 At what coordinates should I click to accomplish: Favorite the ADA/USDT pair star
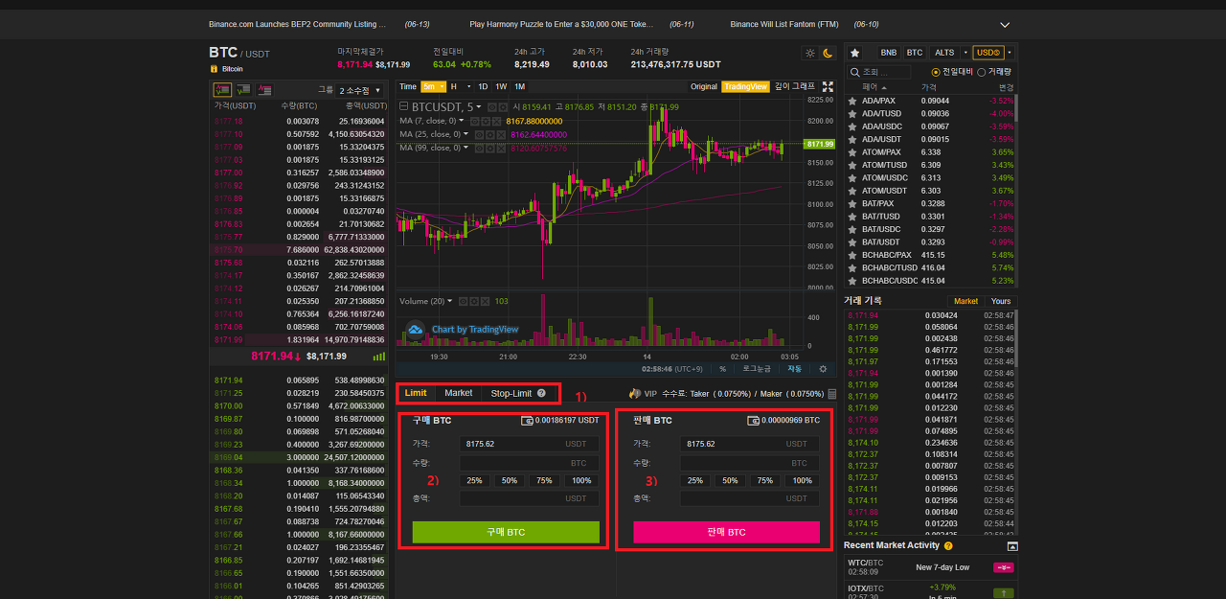[x=852, y=139]
